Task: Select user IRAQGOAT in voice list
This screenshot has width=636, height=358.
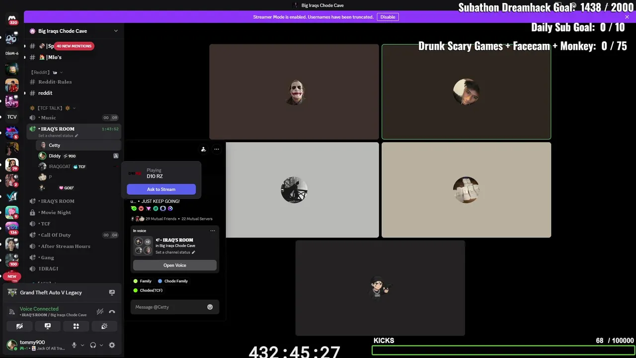Action: [78, 167]
